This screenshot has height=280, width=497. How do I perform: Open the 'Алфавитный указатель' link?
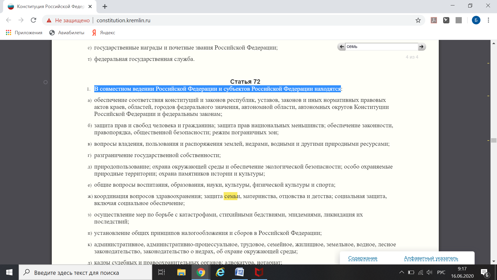(431, 258)
